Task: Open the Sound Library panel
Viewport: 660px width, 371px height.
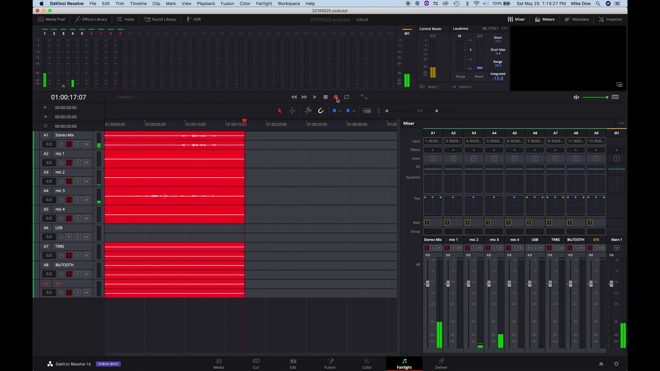Action: (160, 19)
